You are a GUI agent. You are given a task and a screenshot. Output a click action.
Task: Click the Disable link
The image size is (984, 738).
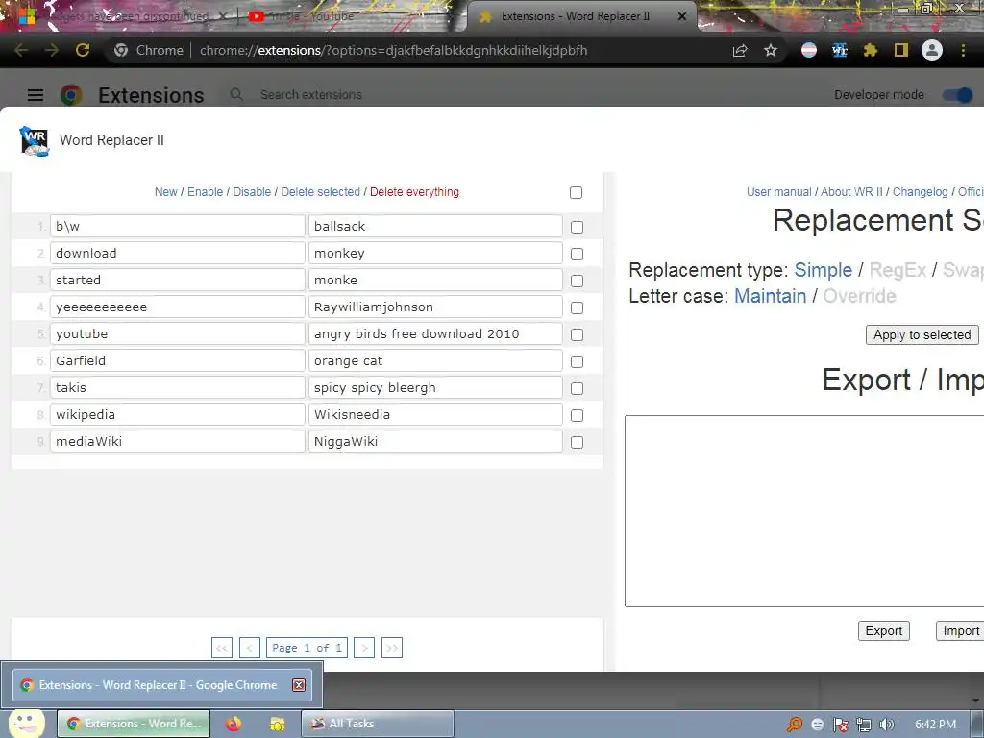point(252,192)
